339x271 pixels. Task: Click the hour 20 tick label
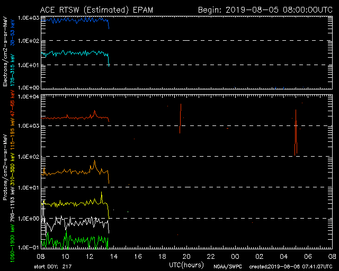pyautogui.click(x=186, y=256)
